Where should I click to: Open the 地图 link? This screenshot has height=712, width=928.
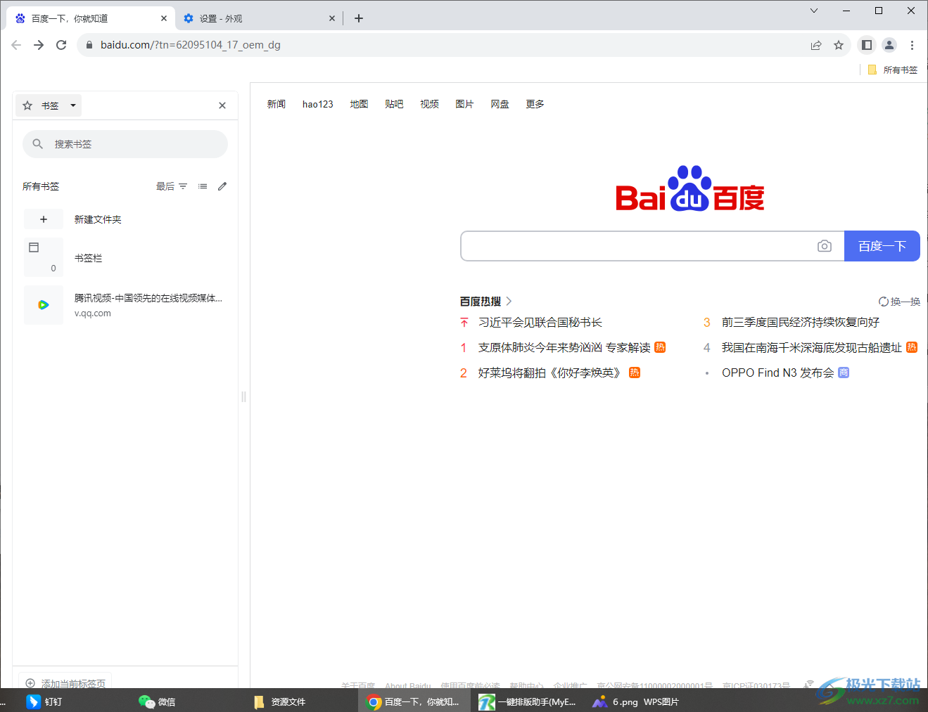[360, 104]
